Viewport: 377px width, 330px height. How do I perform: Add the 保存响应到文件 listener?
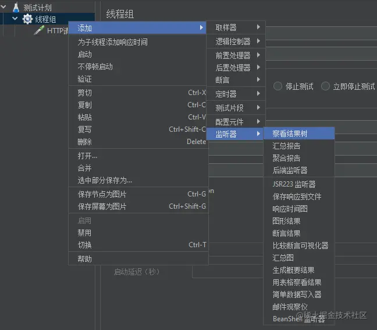pos(299,196)
